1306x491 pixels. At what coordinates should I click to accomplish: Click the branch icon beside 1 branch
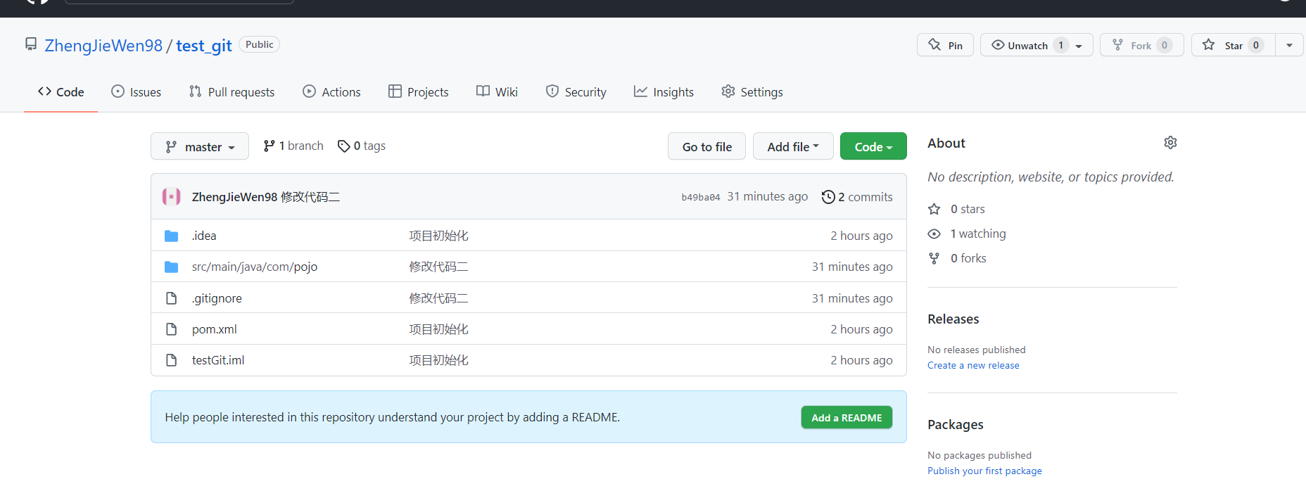pyautogui.click(x=269, y=146)
